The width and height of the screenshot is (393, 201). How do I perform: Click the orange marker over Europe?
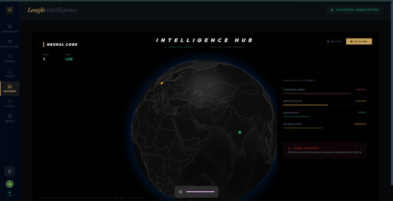[162, 83]
